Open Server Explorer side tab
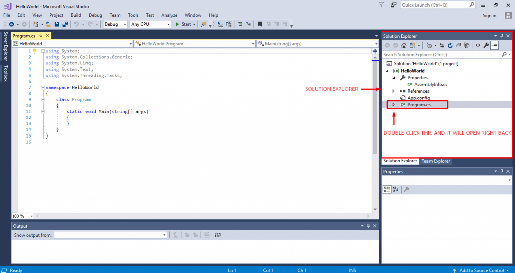Screen dimensions: 515x273 pyautogui.click(x=5, y=46)
